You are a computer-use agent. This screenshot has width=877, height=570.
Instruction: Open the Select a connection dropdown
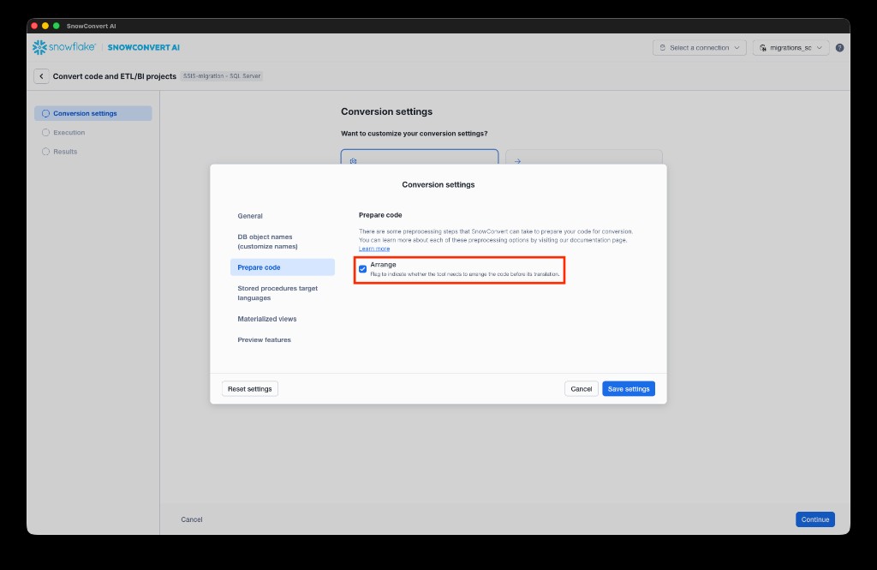click(699, 48)
